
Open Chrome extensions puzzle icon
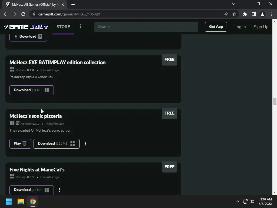tap(245, 14)
